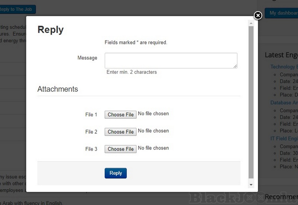Click the dialog's vertical scrollbar thumb
This screenshot has height=205, width=298.
(251, 101)
